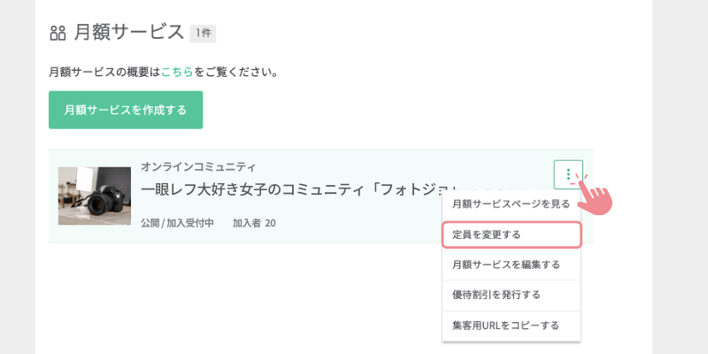Follow the こちら overview link

[177, 73]
